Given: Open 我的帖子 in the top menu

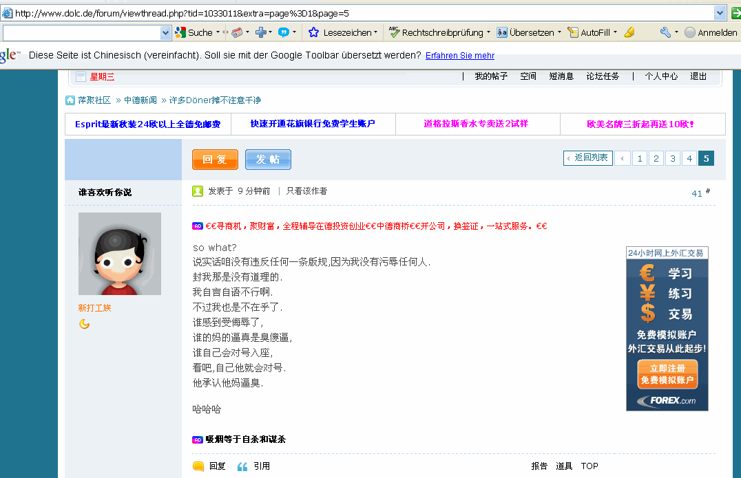Looking at the screenshot, I should click(x=491, y=76).
